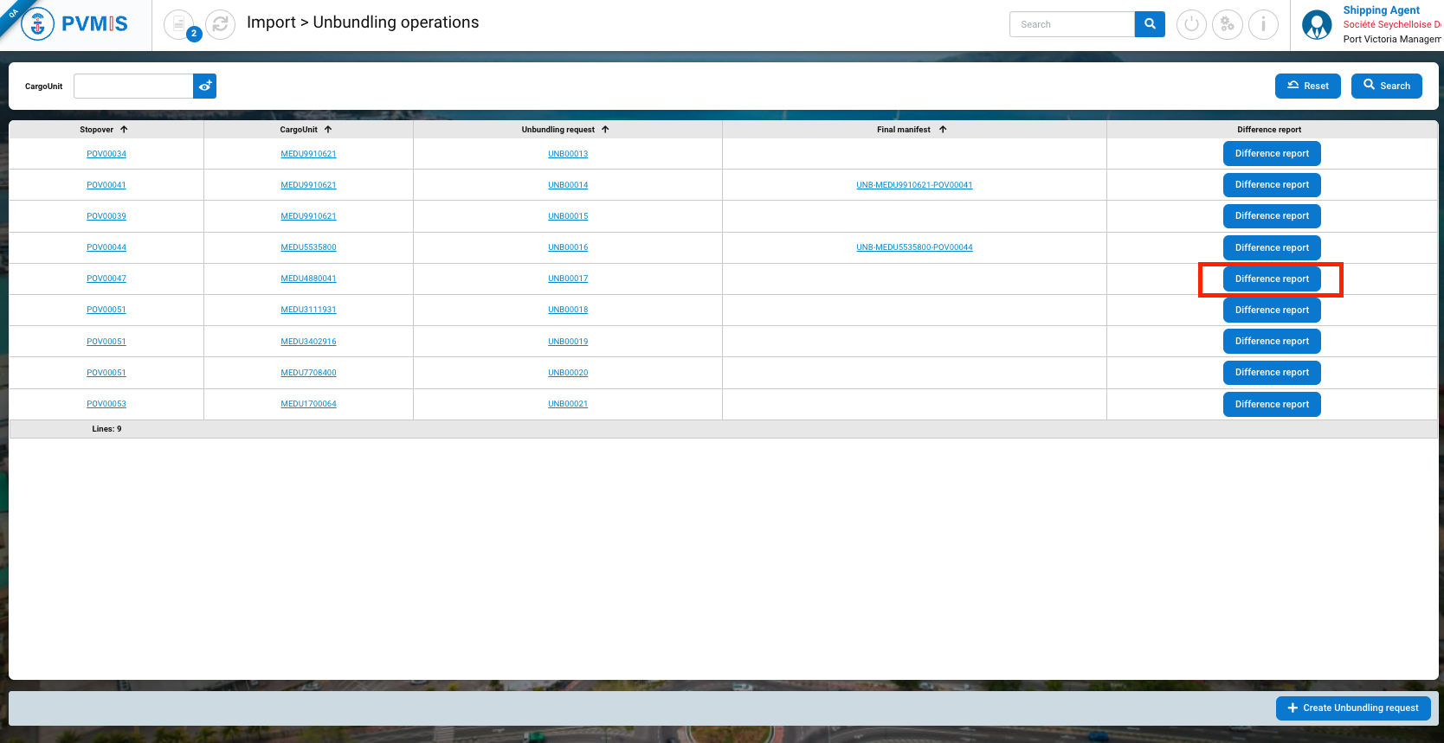
Task: Focus the CargoUnit filter input field
Action: [x=133, y=86]
